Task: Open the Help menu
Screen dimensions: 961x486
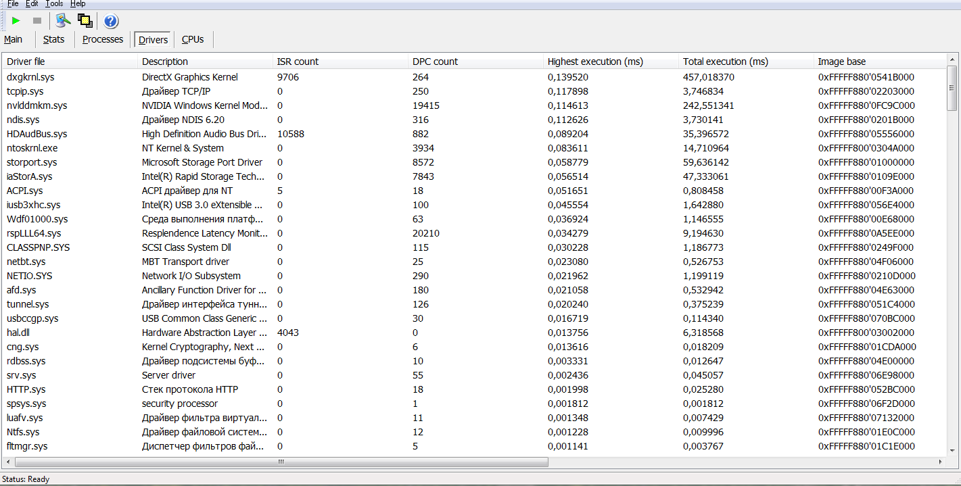Action: 78,3
